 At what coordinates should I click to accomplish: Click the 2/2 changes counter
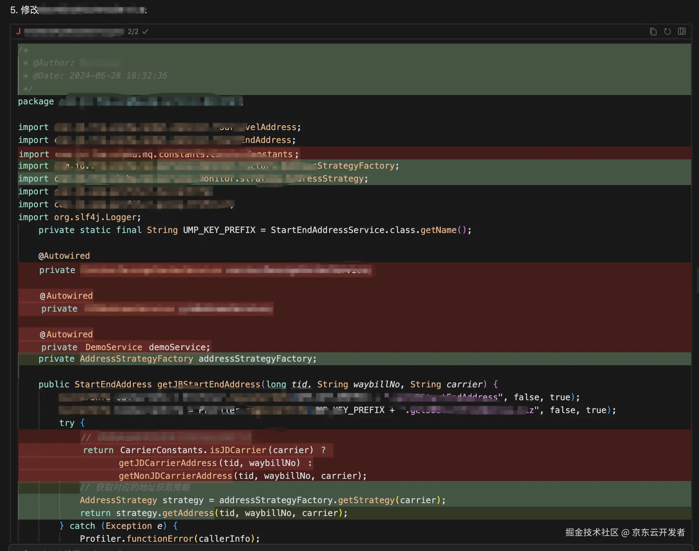point(133,32)
